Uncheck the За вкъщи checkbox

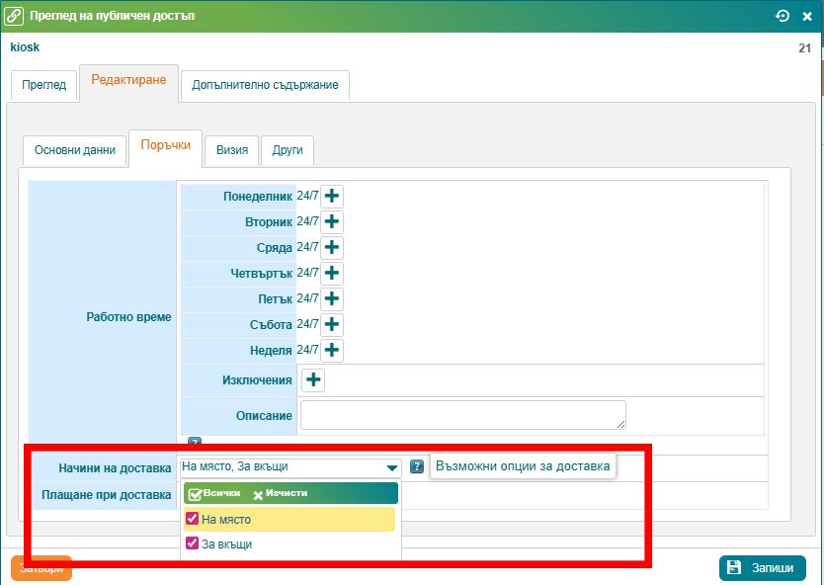tap(193, 543)
